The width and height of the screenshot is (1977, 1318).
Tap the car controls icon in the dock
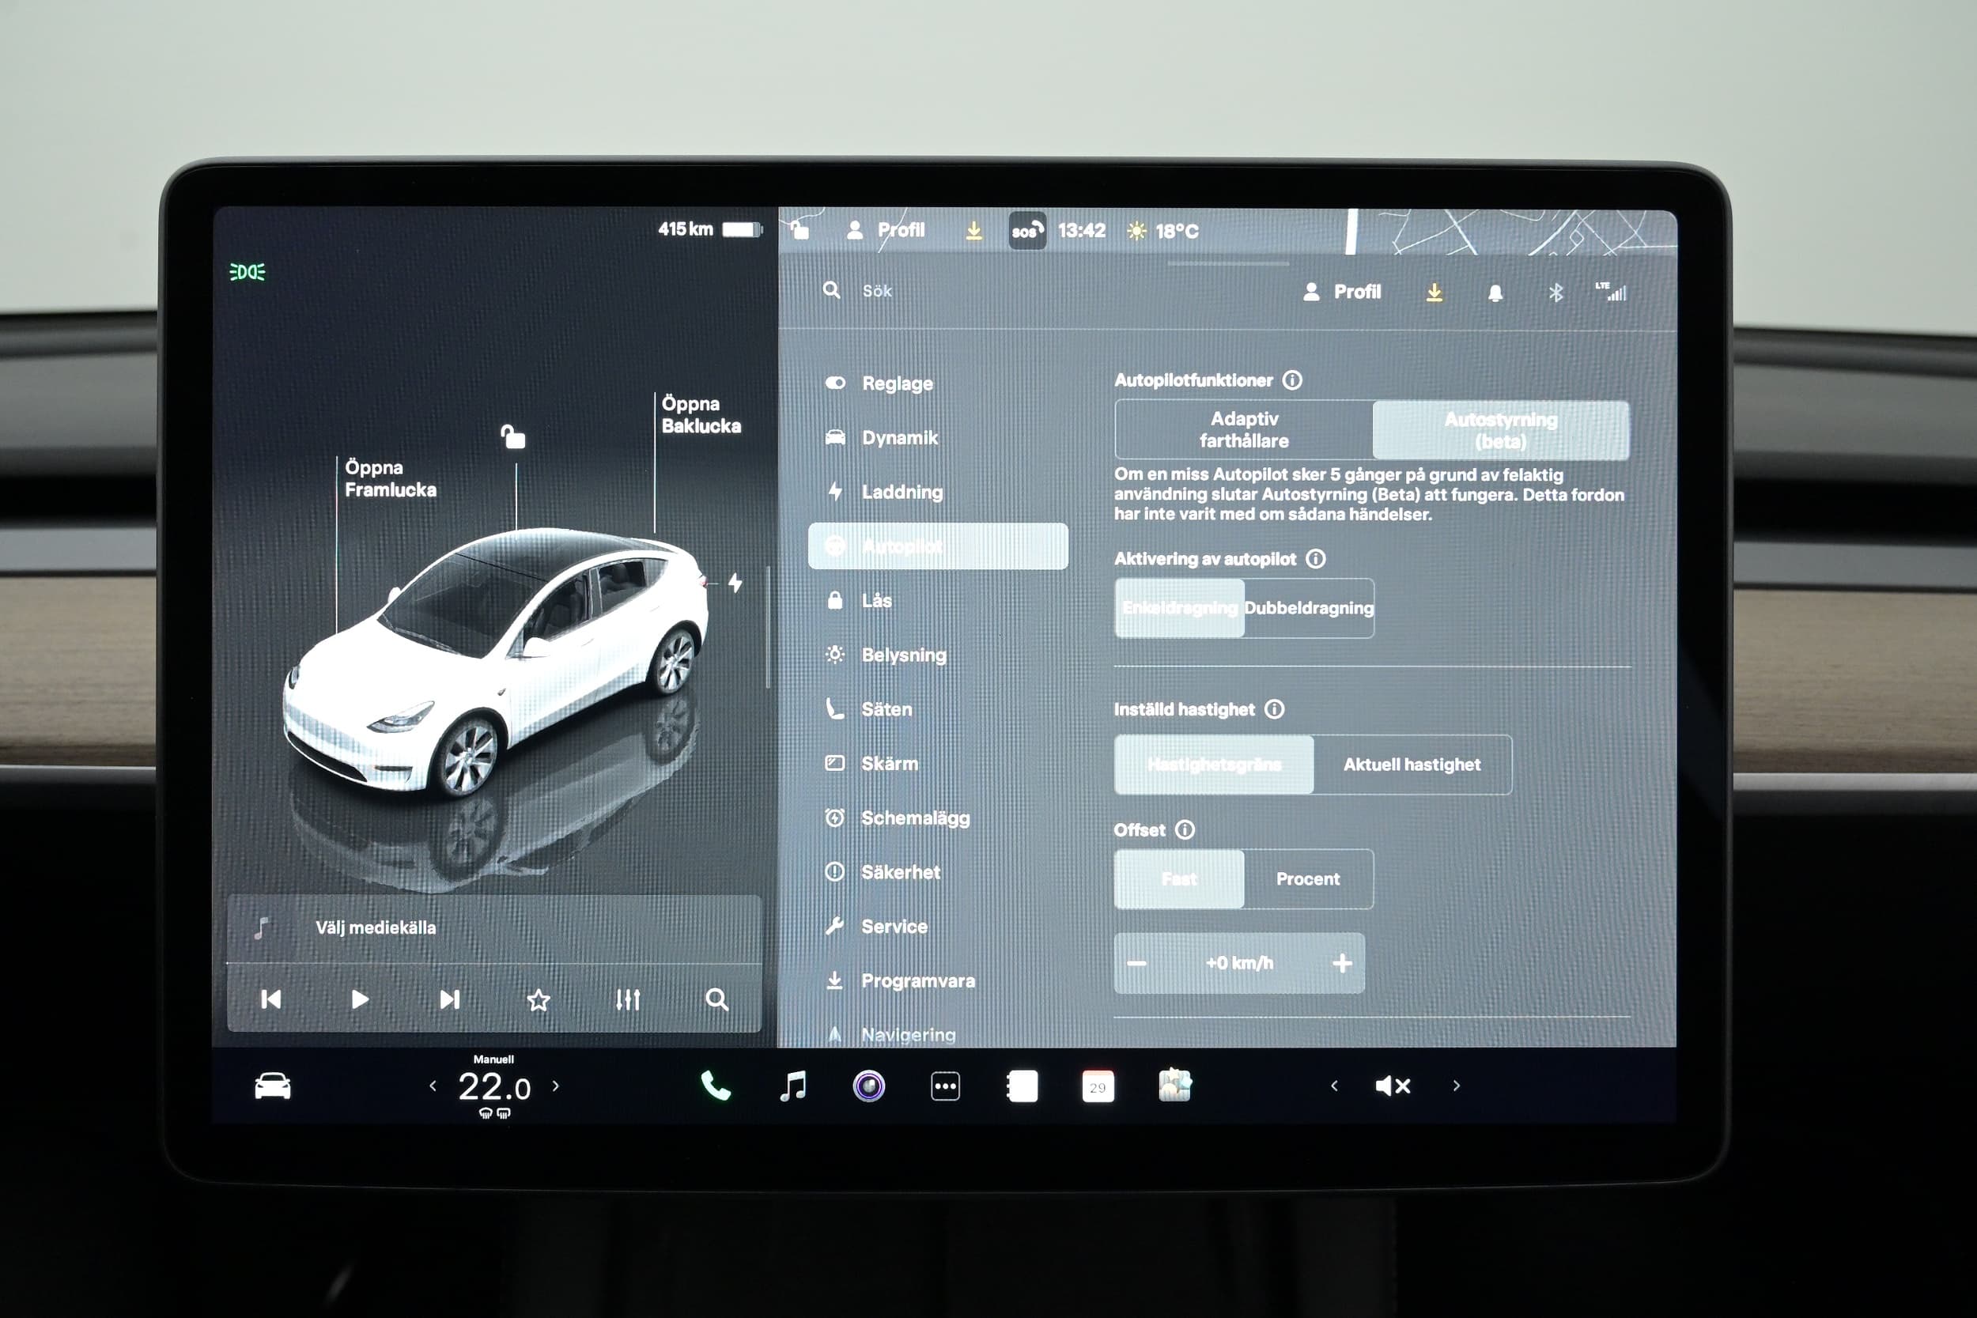tap(272, 1086)
